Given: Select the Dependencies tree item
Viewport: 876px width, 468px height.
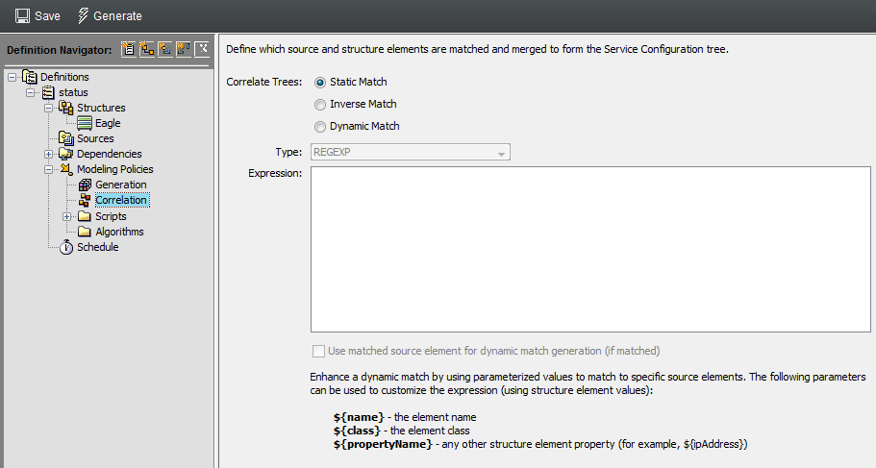Looking at the screenshot, I should point(109,154).
